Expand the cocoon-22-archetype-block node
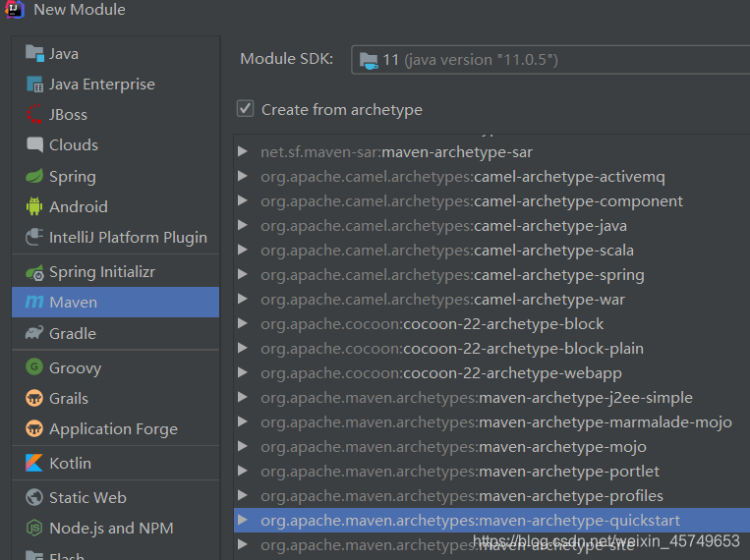Screen dimensions: 750x560 tap(243, 323)
